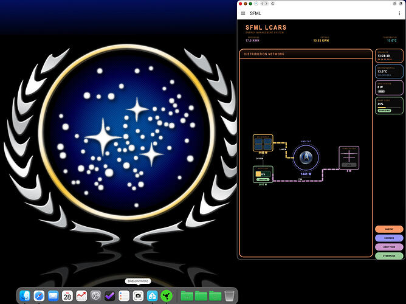Click the compass icon in window title bar
The width and height of the screenshot is (406, 304).
click(x=256, y=4)
